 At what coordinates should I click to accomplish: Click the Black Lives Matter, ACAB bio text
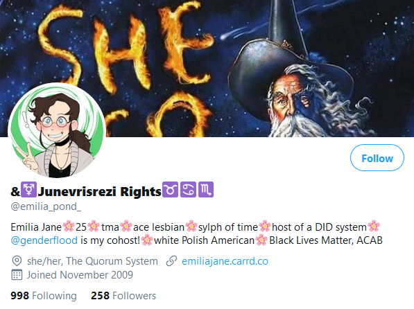[x=326, y=240]
